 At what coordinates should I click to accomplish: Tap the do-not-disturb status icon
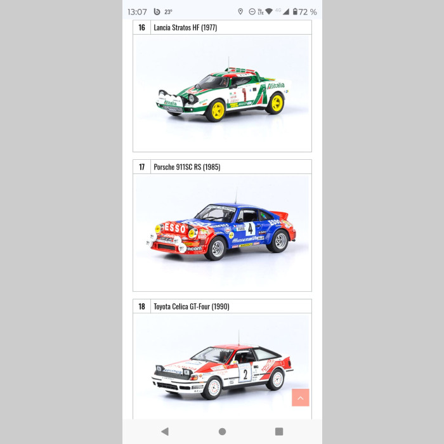[x=252, y=11]
